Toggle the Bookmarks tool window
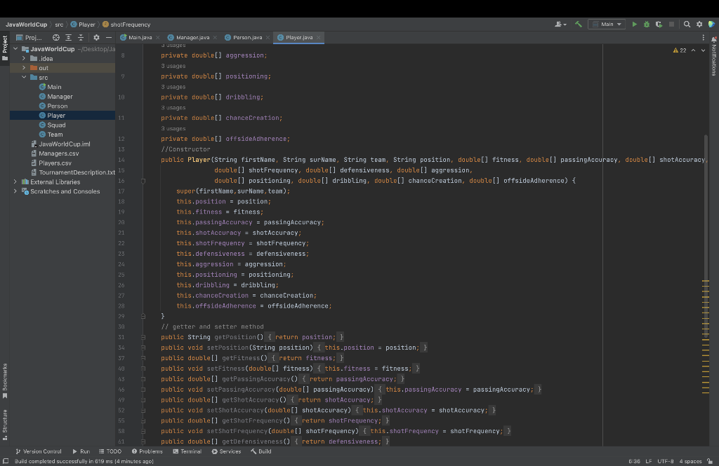Screen dimensions: 719x466 pos(6,376)
